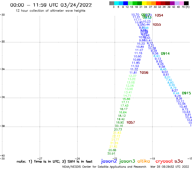
Task: Click the wave height value '13.22'
Action: pos(132,79)
